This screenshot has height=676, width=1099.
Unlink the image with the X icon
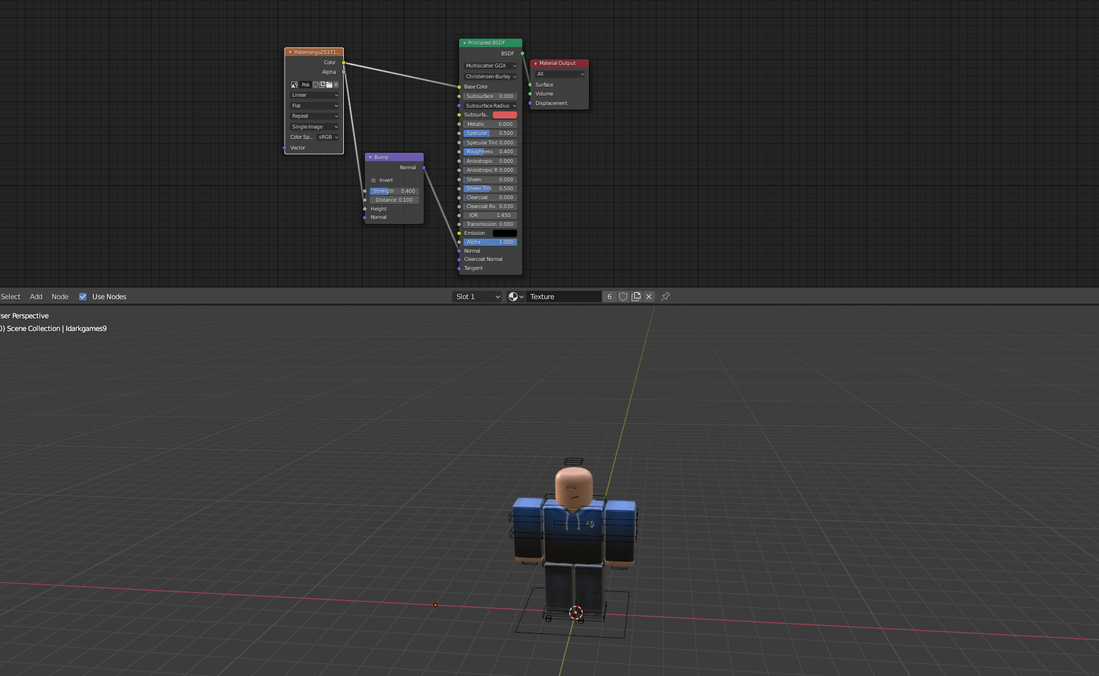336,85
